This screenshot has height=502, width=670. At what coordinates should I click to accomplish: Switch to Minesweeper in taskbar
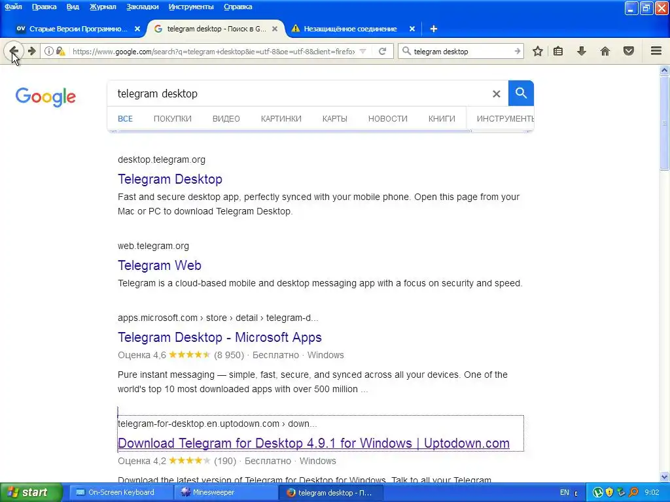(x=226, y=493)
